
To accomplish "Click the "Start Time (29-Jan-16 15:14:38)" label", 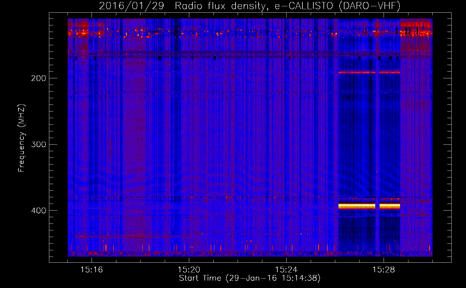I will (250, 278).
